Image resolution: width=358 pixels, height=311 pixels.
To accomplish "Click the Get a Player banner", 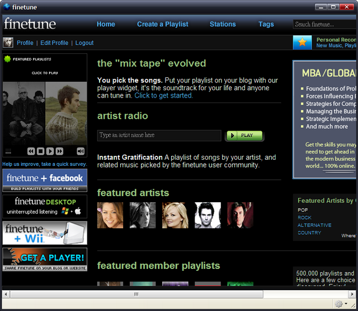I will 45,259.
